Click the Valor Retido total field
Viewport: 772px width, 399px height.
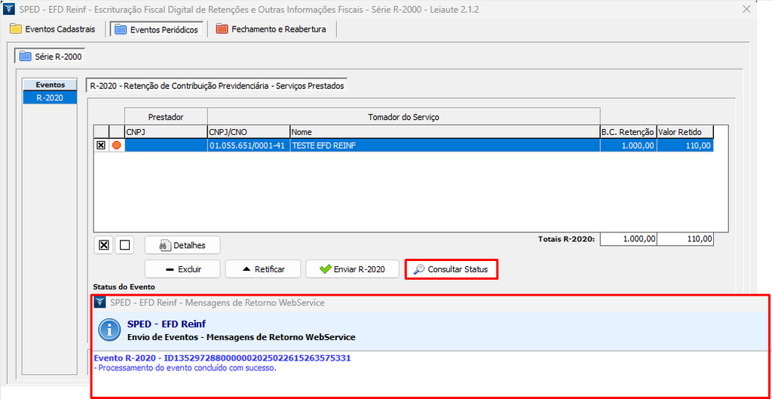pos(685,239)
